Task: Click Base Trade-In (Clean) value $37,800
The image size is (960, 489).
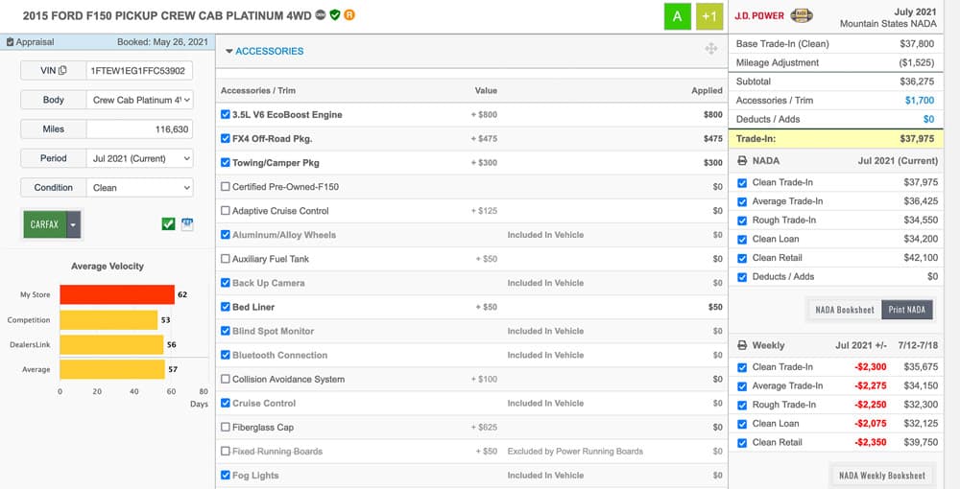Action: [917, 44]
